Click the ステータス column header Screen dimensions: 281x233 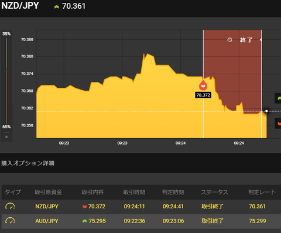point(214,192)
